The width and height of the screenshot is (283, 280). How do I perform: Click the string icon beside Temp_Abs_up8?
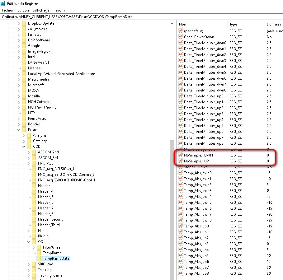point(181,273)
